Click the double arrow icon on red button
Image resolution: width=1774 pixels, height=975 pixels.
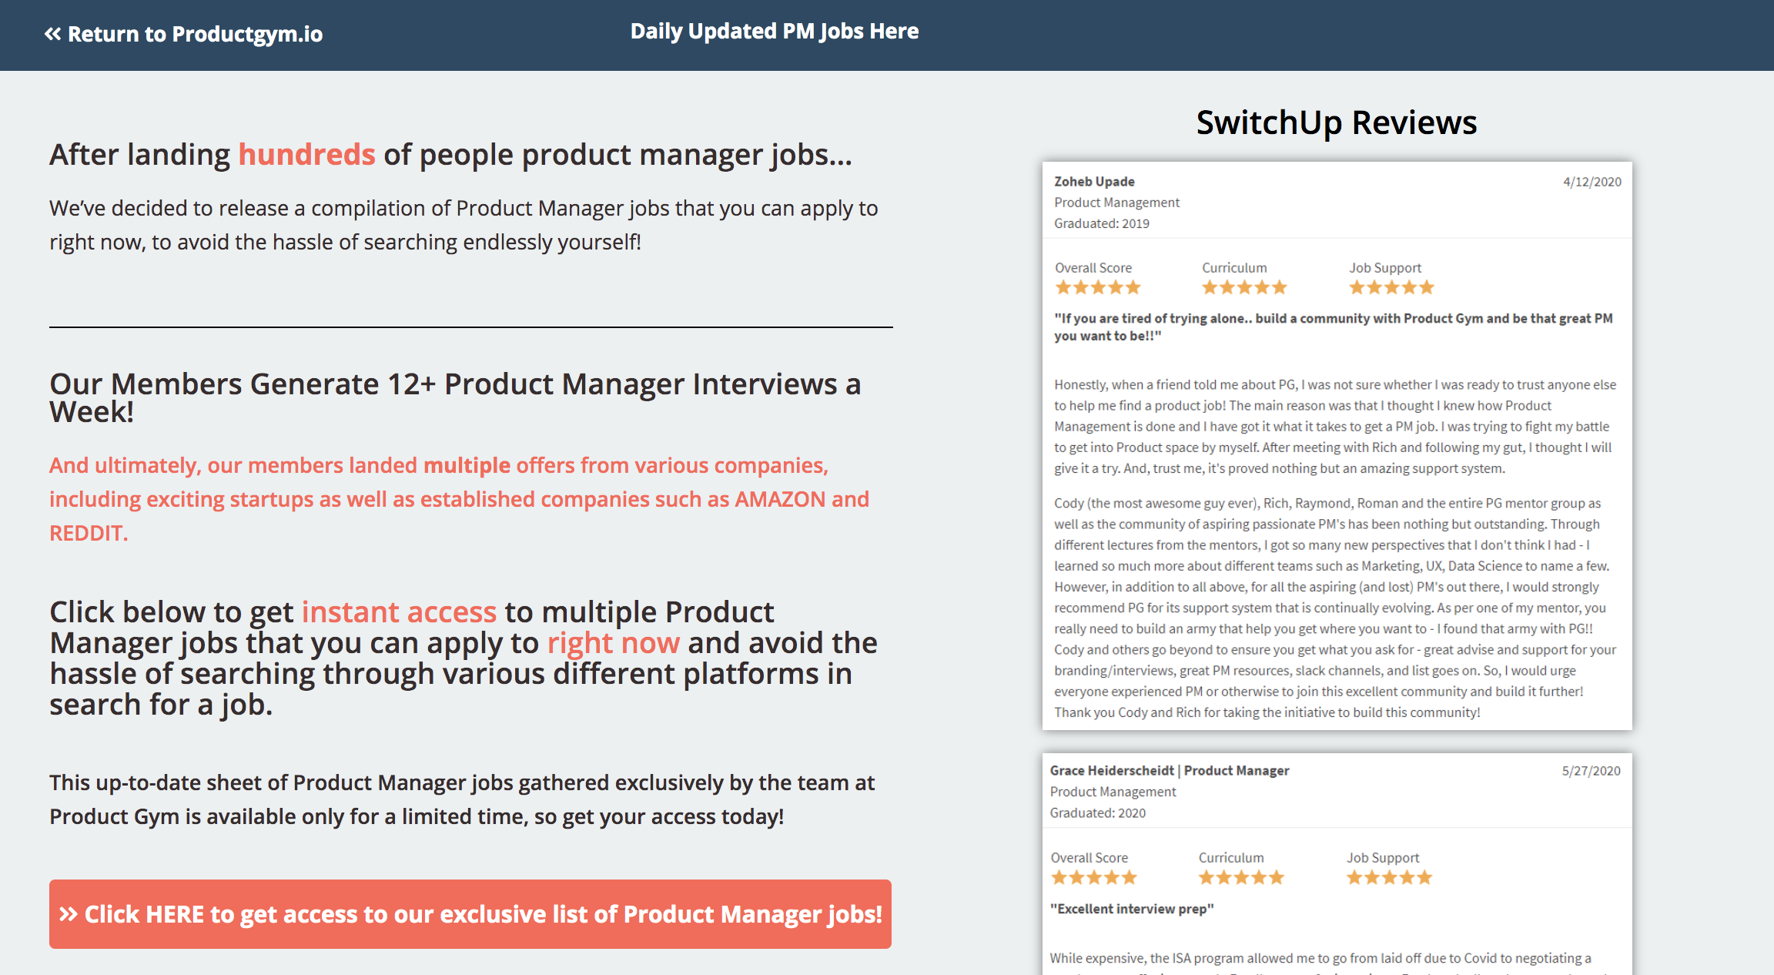(x=69, y=914)
